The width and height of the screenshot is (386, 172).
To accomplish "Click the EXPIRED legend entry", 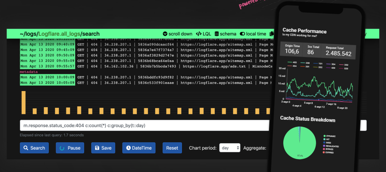I will point(328,153).
